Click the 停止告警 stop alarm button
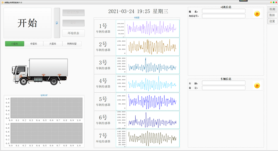Image resolution: width=278 pixels, height=151 pixels. click(x=73, y=13)
